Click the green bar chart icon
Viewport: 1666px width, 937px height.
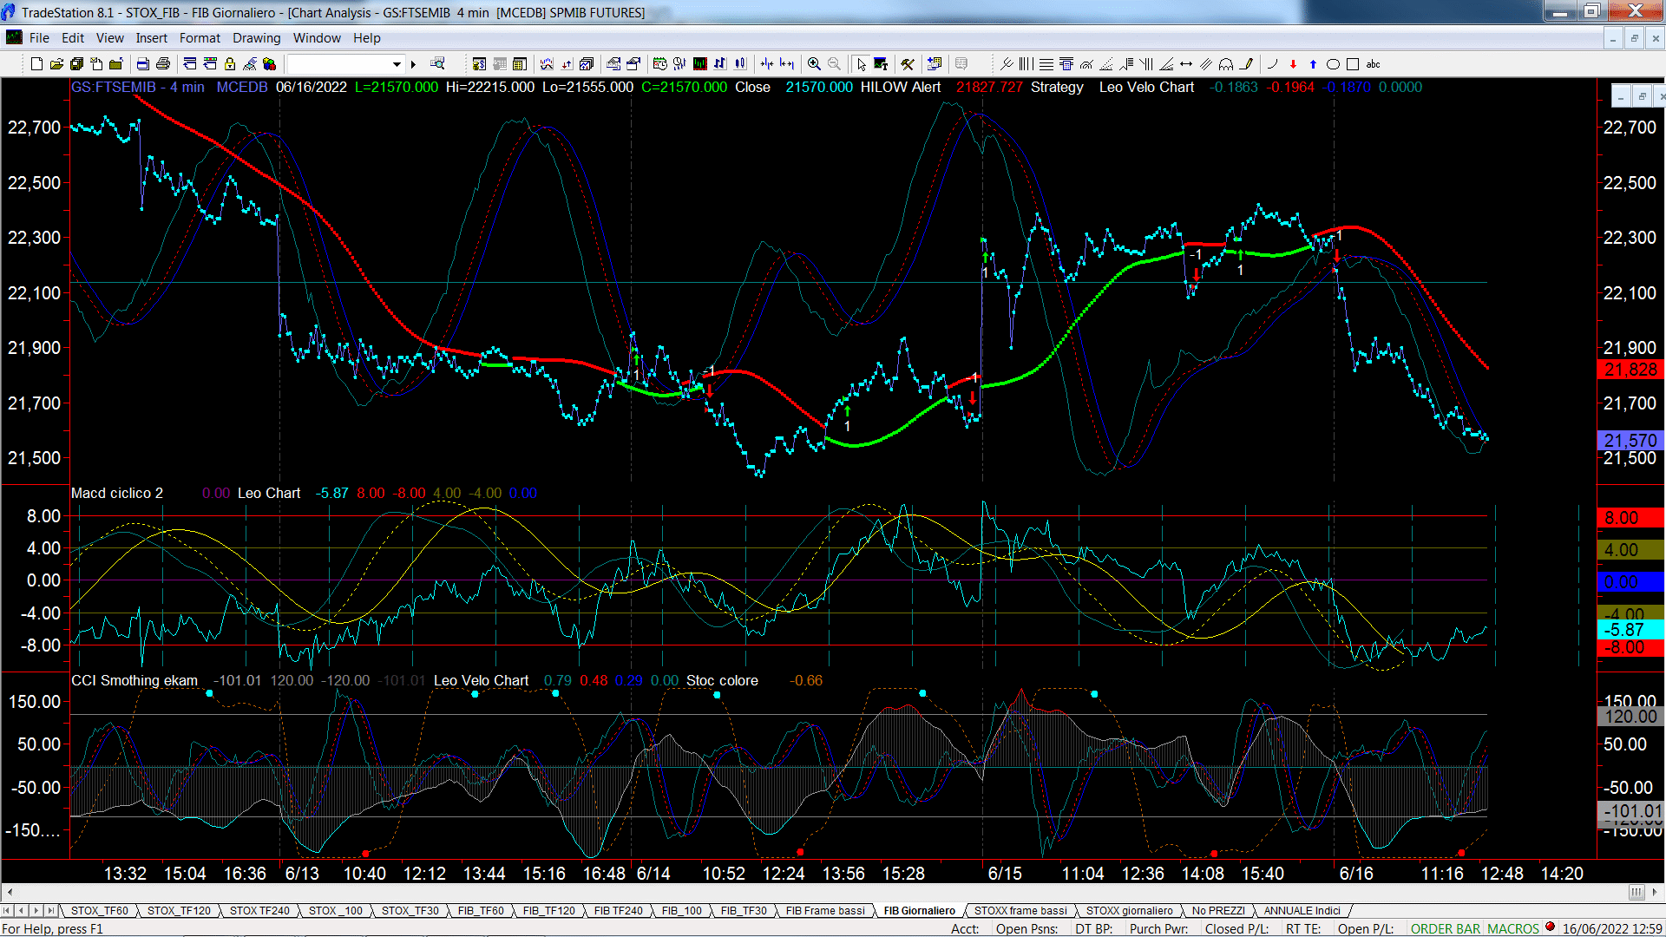pyautogui.click(x=700, y=64)
